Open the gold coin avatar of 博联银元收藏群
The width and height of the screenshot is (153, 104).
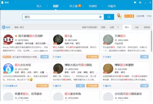click(108, 69)
